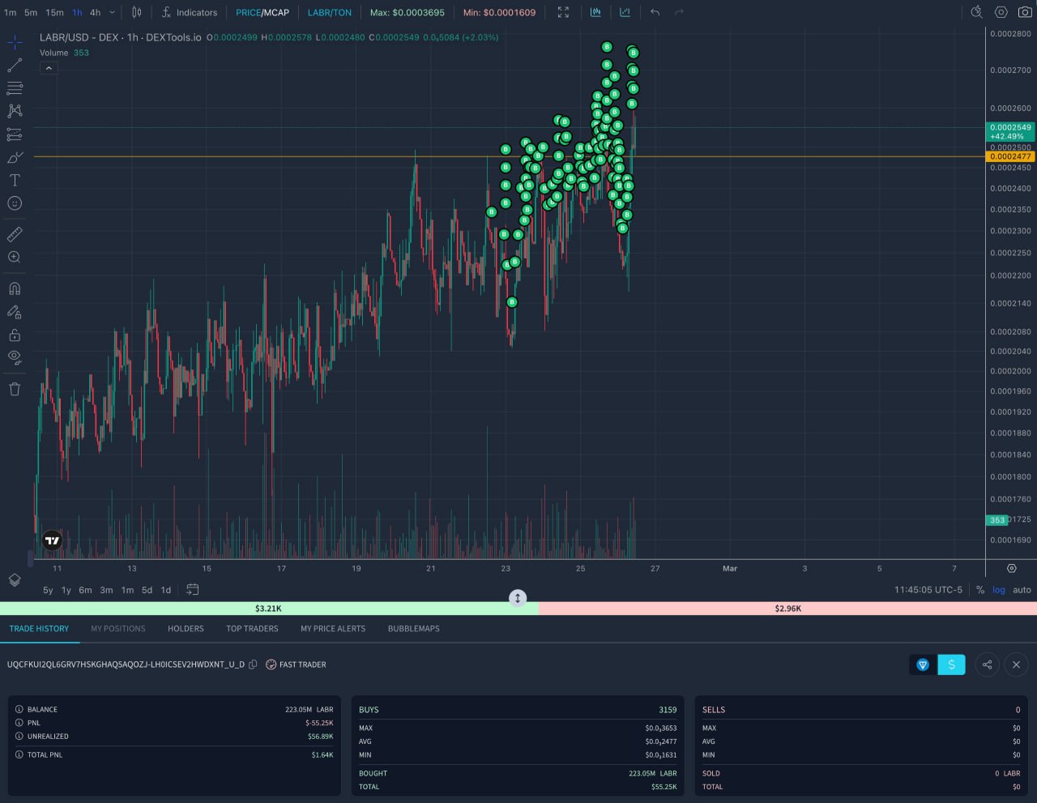
Task: Open the Indicators menu
Action: pyautogui.click(x=189, y=12)
